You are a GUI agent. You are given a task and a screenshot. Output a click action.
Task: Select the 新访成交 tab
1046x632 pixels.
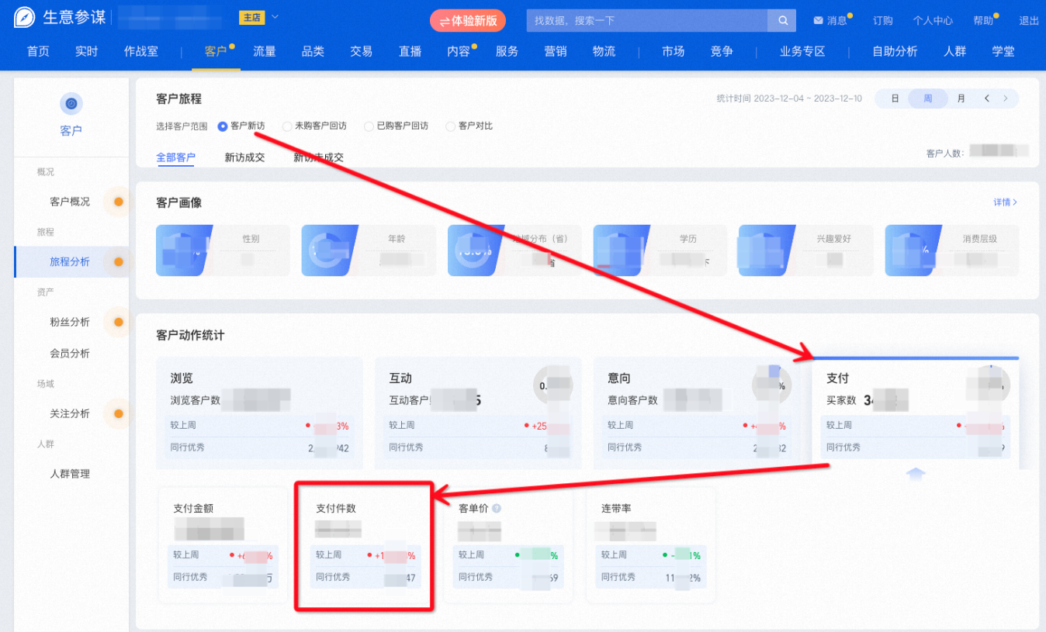coord(244,157)
